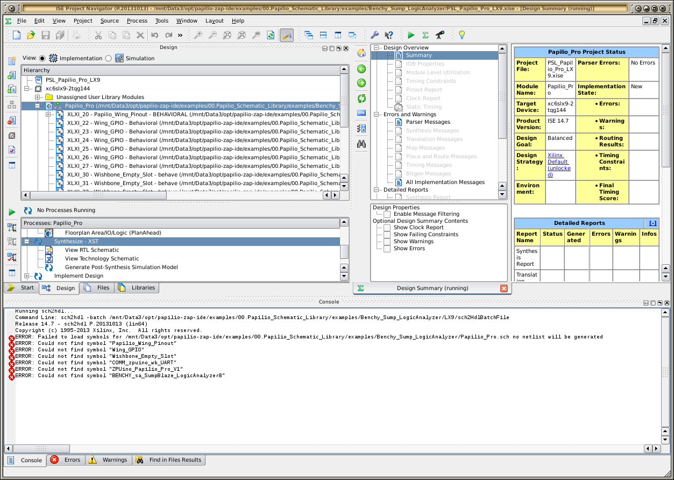
Task: Select the Implementation view radio button
Action: click(x=42, y=58)
